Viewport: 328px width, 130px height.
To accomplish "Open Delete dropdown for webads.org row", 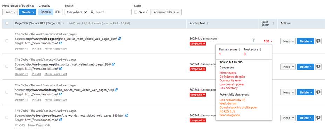I will coord(306,92).
